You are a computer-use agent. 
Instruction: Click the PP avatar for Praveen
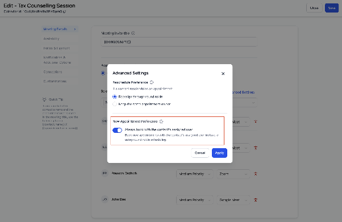coord(105,173)
